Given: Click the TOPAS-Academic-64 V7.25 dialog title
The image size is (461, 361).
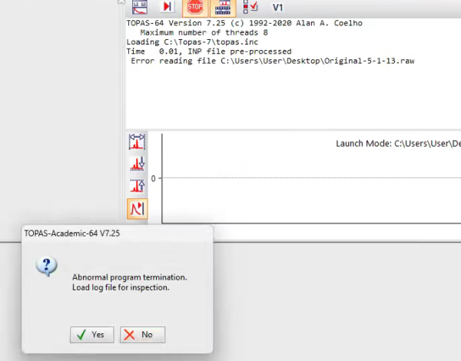Looking at the screenshot, I should [72, 233].
